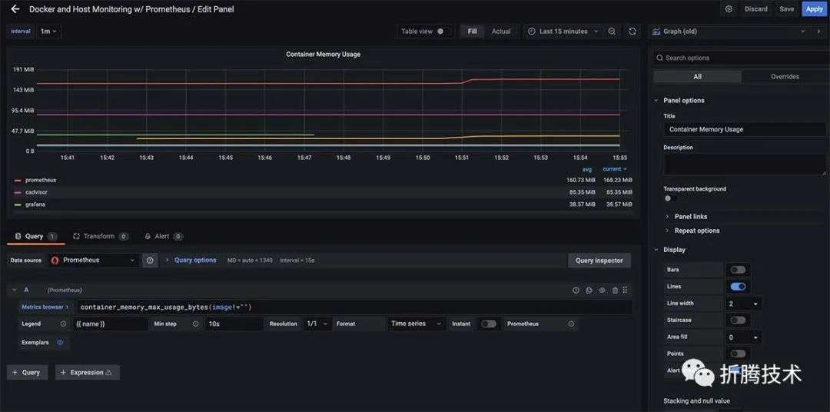Open dashboard settings gear icon
Viewport: 830px width, 412px height.
point(729,9)
